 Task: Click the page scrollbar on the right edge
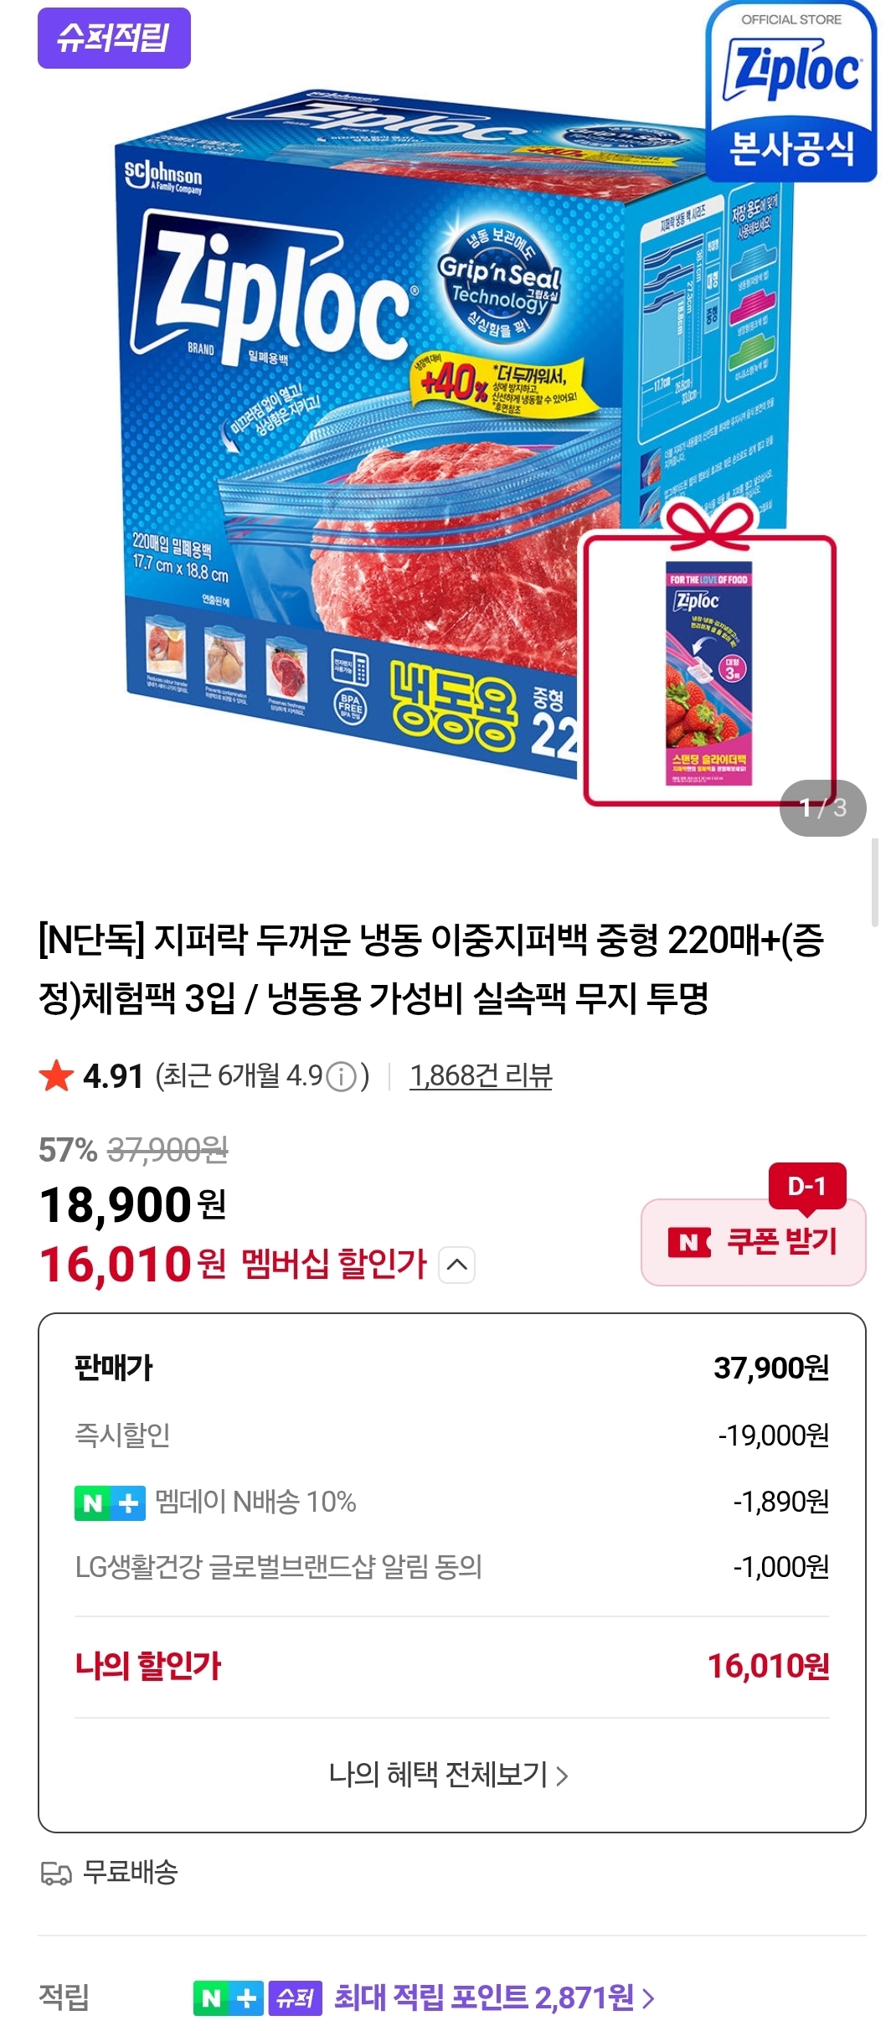click(x=875, y=882)
